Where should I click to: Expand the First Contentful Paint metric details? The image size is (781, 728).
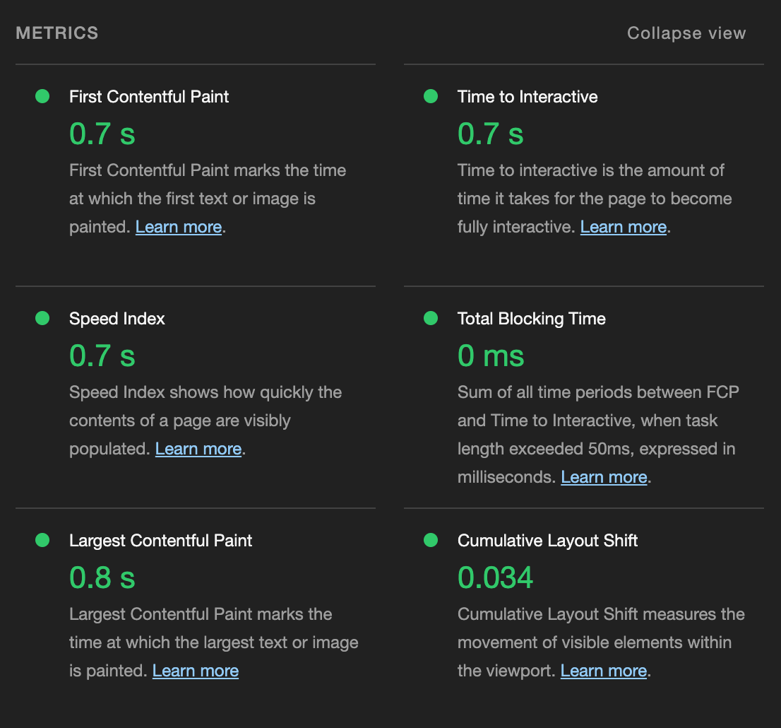pyautogui.click(x=148, y=96)
